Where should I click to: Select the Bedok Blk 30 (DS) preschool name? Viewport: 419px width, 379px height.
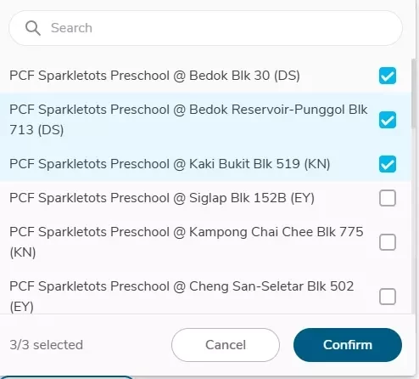coord(154,76)
